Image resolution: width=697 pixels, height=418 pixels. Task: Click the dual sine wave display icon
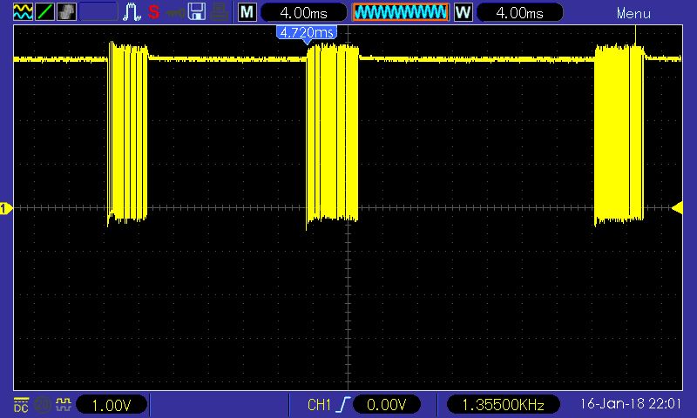[x=23, y=12]
